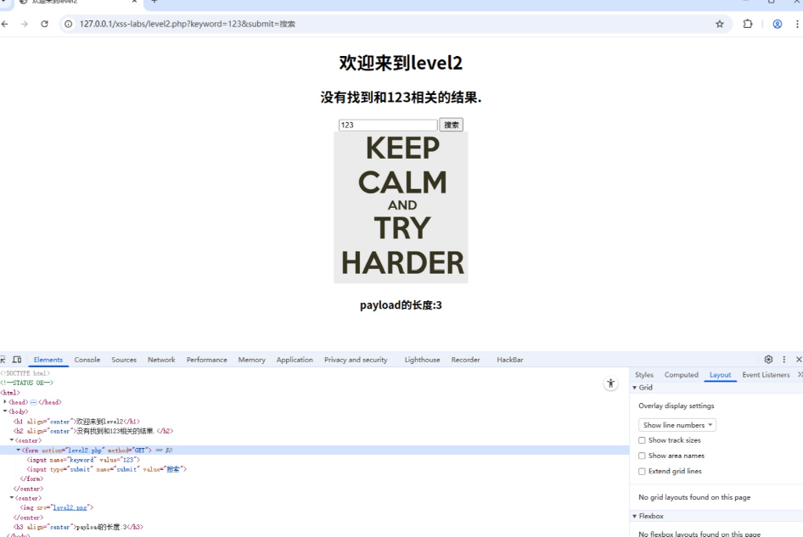Follow the level2.png link in img src
Viewport: 803px width, 537px height.
[x=70, y=507]
